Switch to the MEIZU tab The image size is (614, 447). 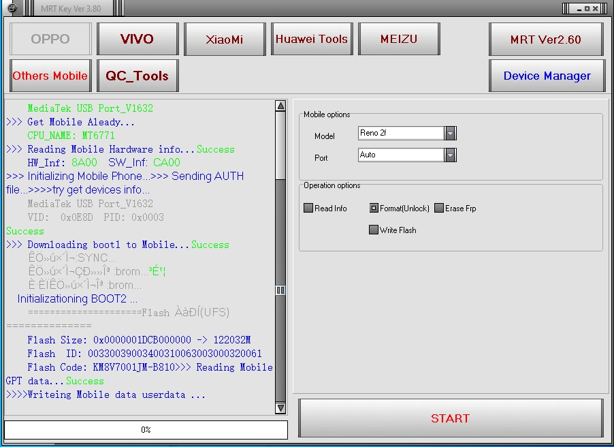point(399,39)
